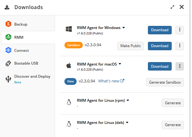The image size is (192, 137).
Task: Open more options for Windows sandbox build
Action: pyautogui.click(x=179, y=46)
